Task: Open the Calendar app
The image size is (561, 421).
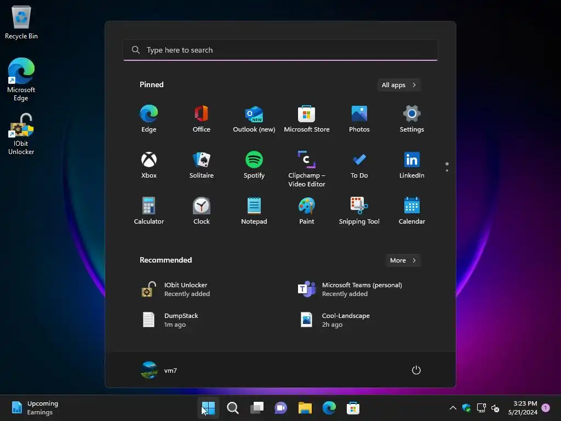Action: [x=412, y=211]
